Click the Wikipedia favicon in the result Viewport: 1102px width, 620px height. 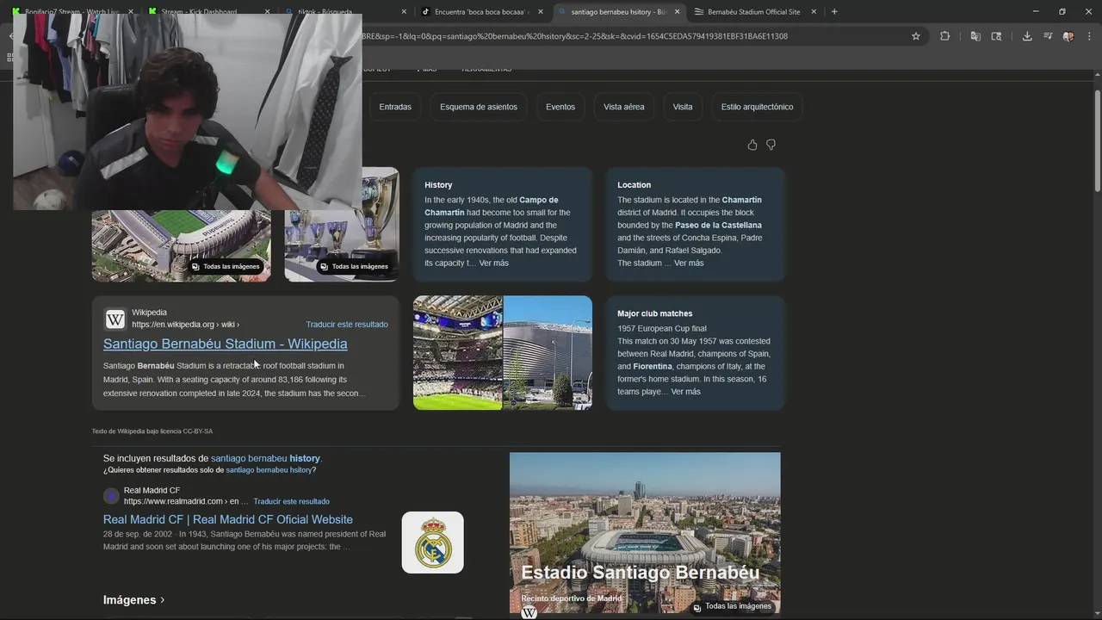tap(115, 319)
